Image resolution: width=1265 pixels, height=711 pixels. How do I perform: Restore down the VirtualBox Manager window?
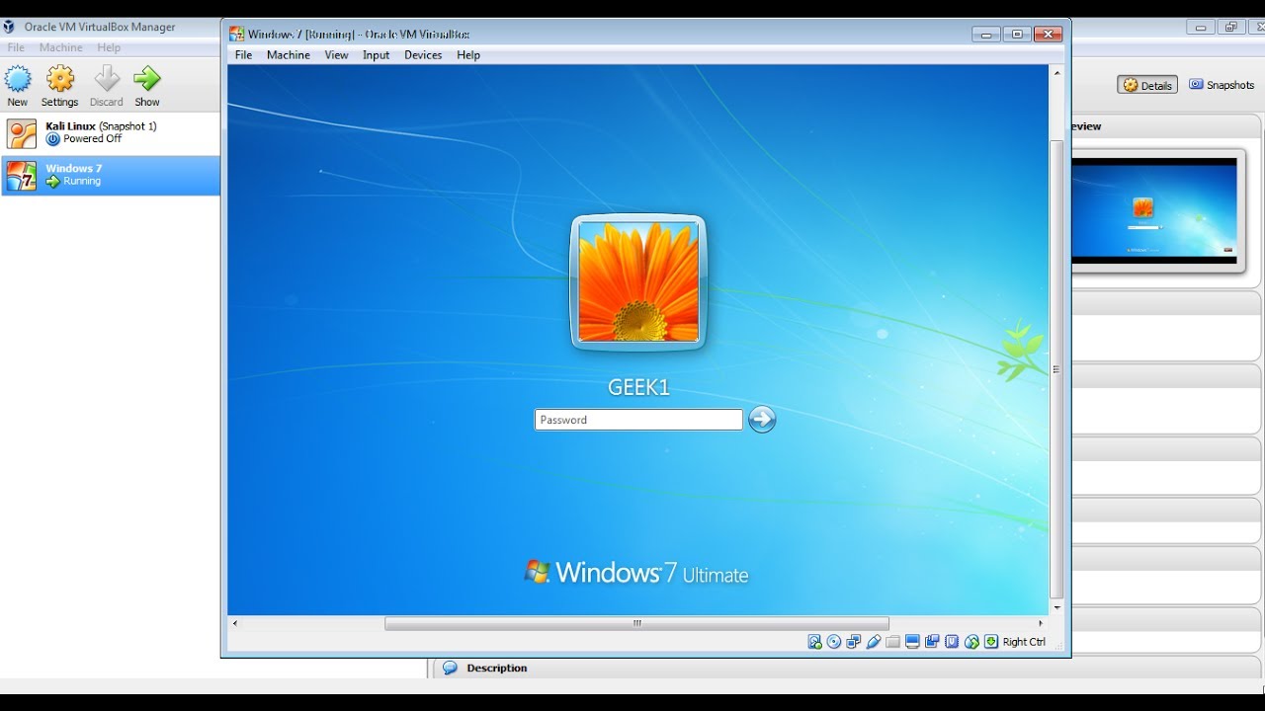click(1231, 28)
